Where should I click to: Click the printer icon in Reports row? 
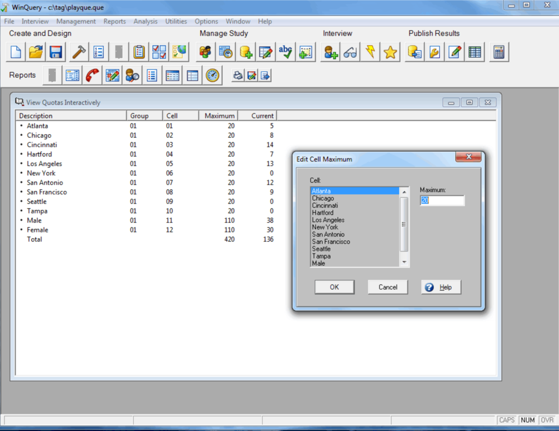tap(238, 75)
